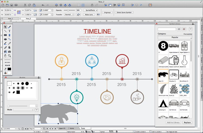Choose the square brush preset
This screenshot has height=133, width=203.
tap(18, 92)
